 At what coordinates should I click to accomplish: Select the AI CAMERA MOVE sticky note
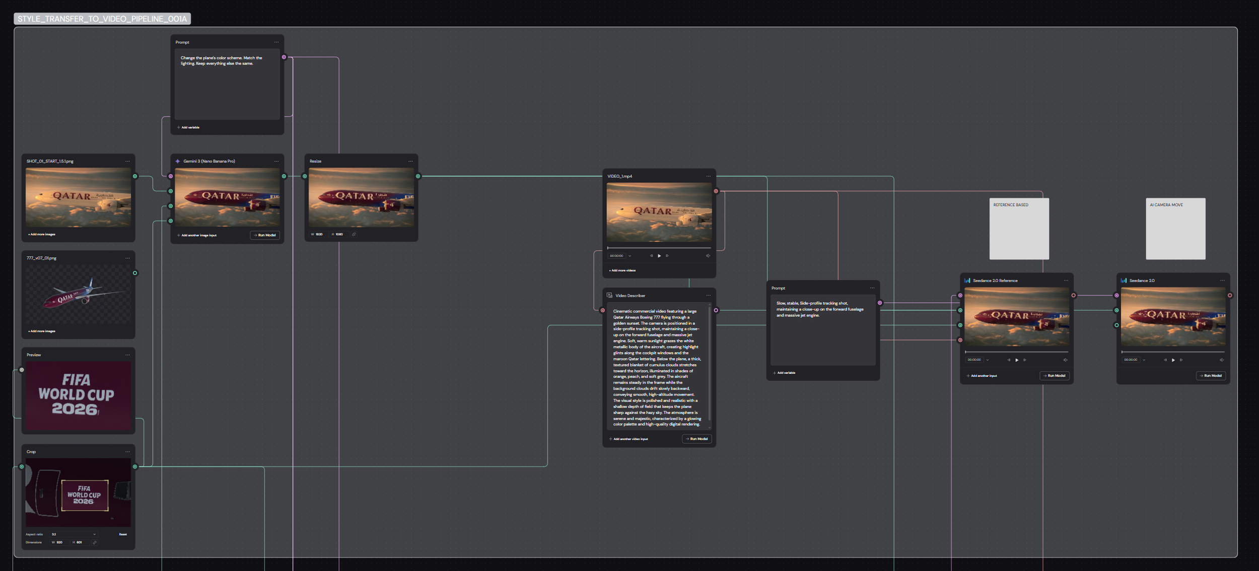coord(1175,229)
